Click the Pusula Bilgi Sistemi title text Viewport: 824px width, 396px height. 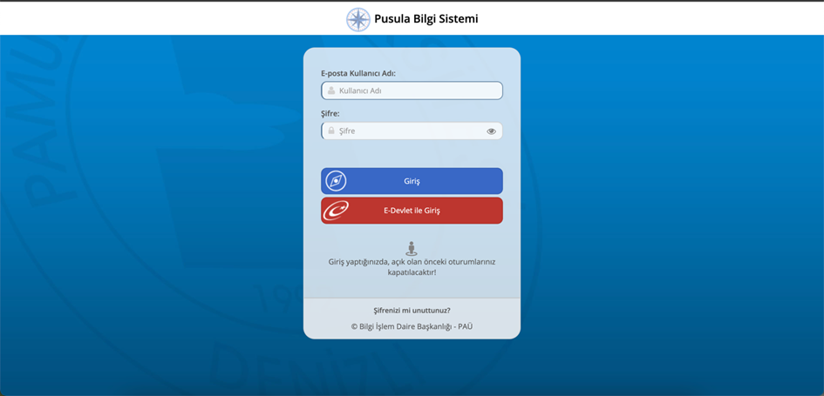(426, 19)
